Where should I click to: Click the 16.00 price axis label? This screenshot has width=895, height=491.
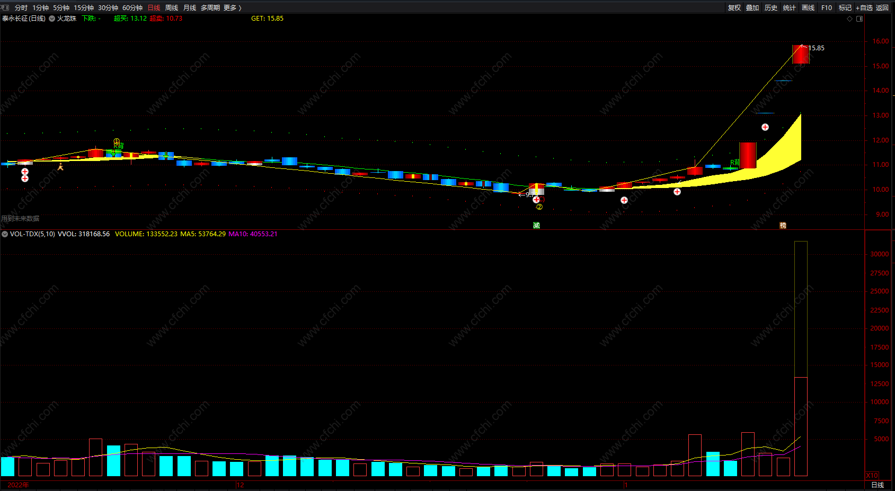click(881, 41)
